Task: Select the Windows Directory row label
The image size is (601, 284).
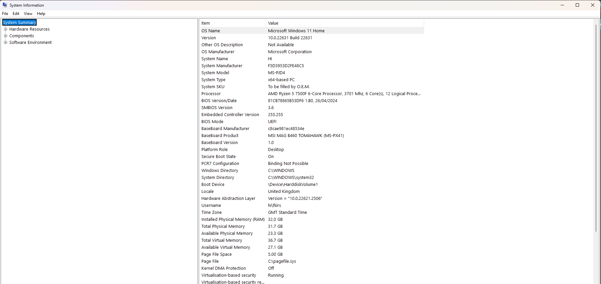Action: pos(220,170)
